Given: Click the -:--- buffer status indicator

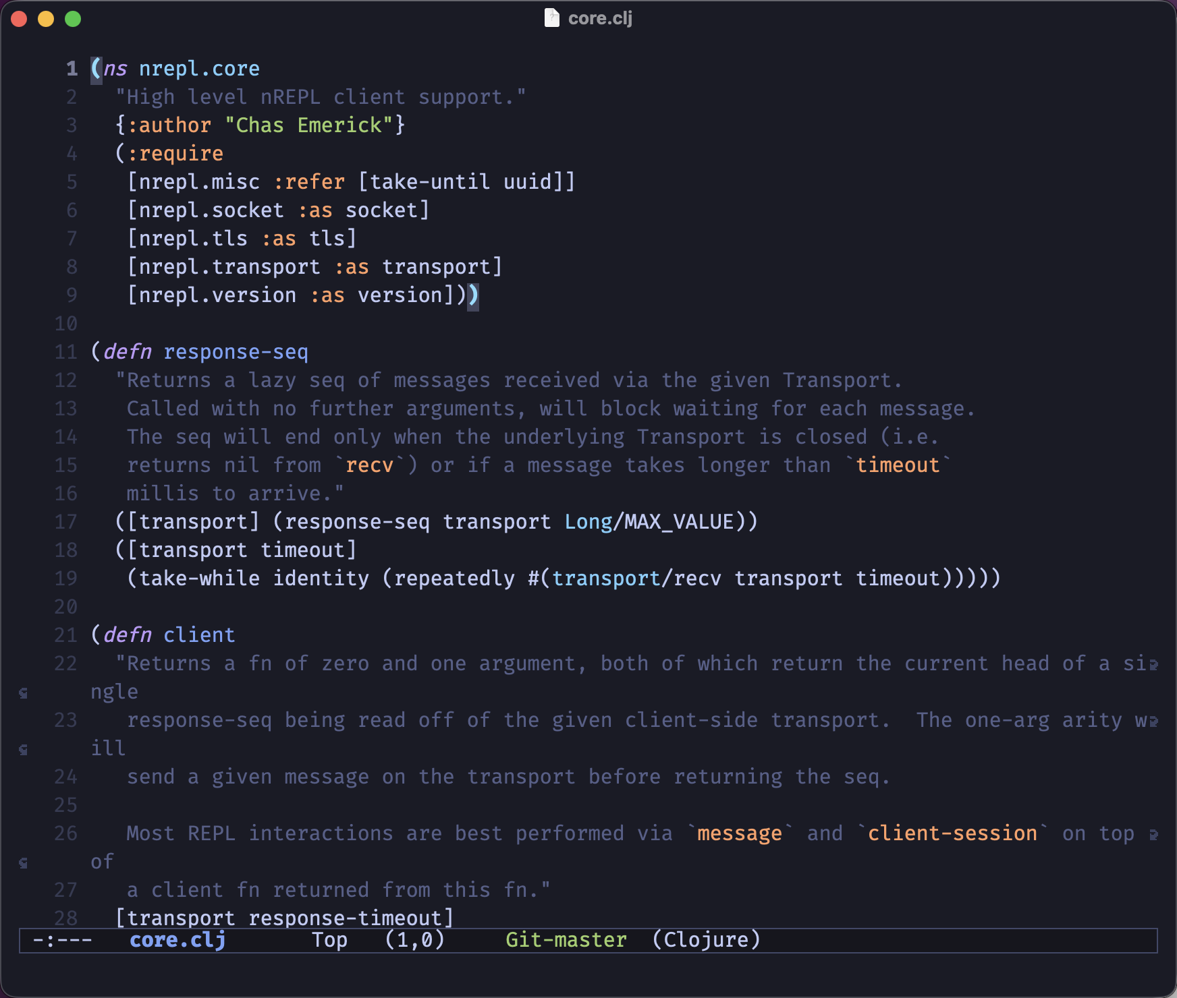Looking at the screenshot, I should 62,939.
